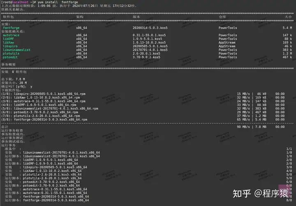Select green pstoedit package name in table
The image size is (296, 206).
[10, 57]
